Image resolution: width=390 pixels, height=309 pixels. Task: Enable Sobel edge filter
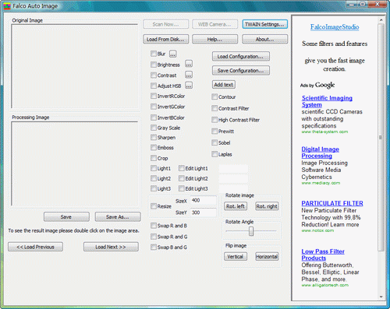214,142
